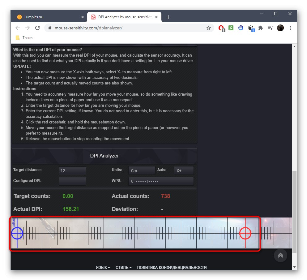Open the СТИЛЬ style menu
Image resolution: width=307 pixels, height=280 pixels.
coord(123,267)
